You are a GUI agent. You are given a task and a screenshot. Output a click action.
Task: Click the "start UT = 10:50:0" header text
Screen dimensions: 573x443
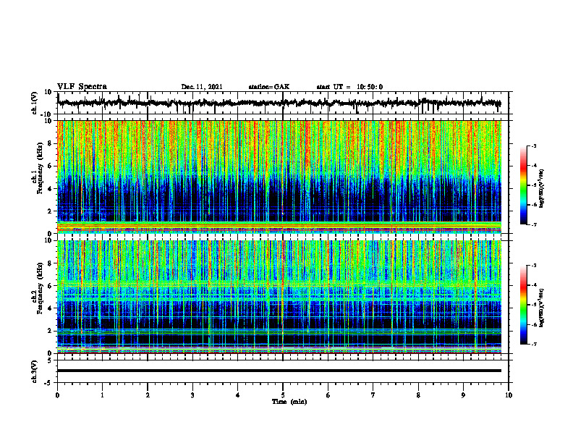pyautogui.click(x=349, y=87)
